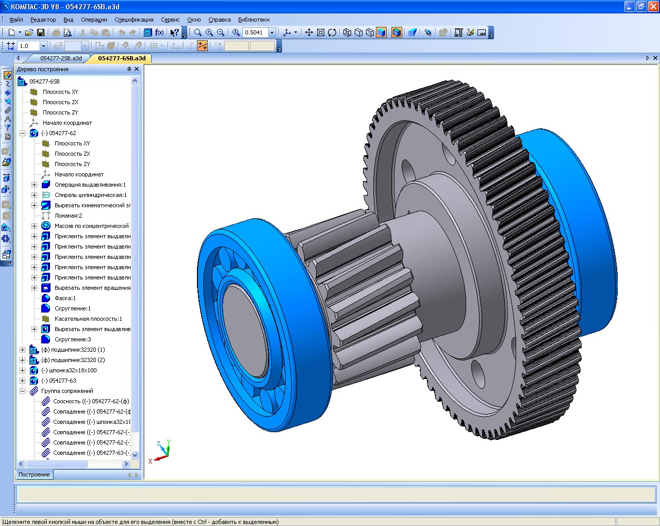Image resolution: width=660 pixels, height=526 pixels.
Task: Click the Save document floppy disk icon
Action: [x=41, y=32]
